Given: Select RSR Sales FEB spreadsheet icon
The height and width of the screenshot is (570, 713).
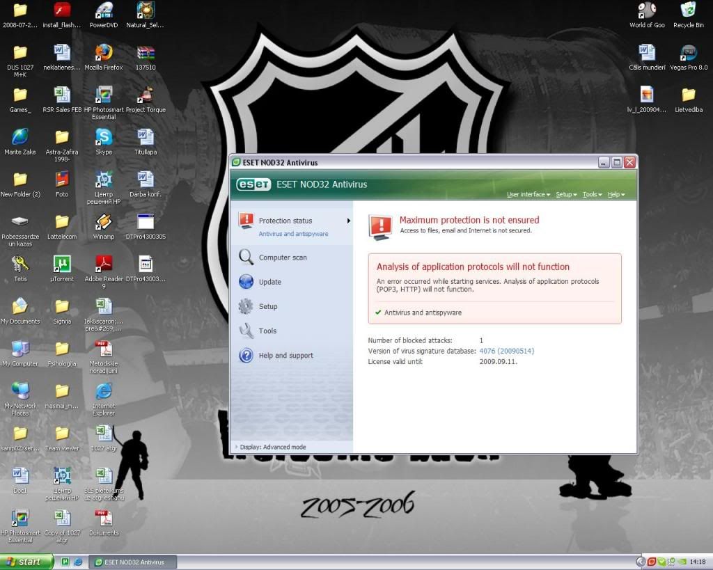Looking at the screenshot, I should [x=62, y=100].
